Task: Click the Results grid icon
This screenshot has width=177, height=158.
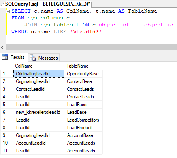Action: coord(5,57)
